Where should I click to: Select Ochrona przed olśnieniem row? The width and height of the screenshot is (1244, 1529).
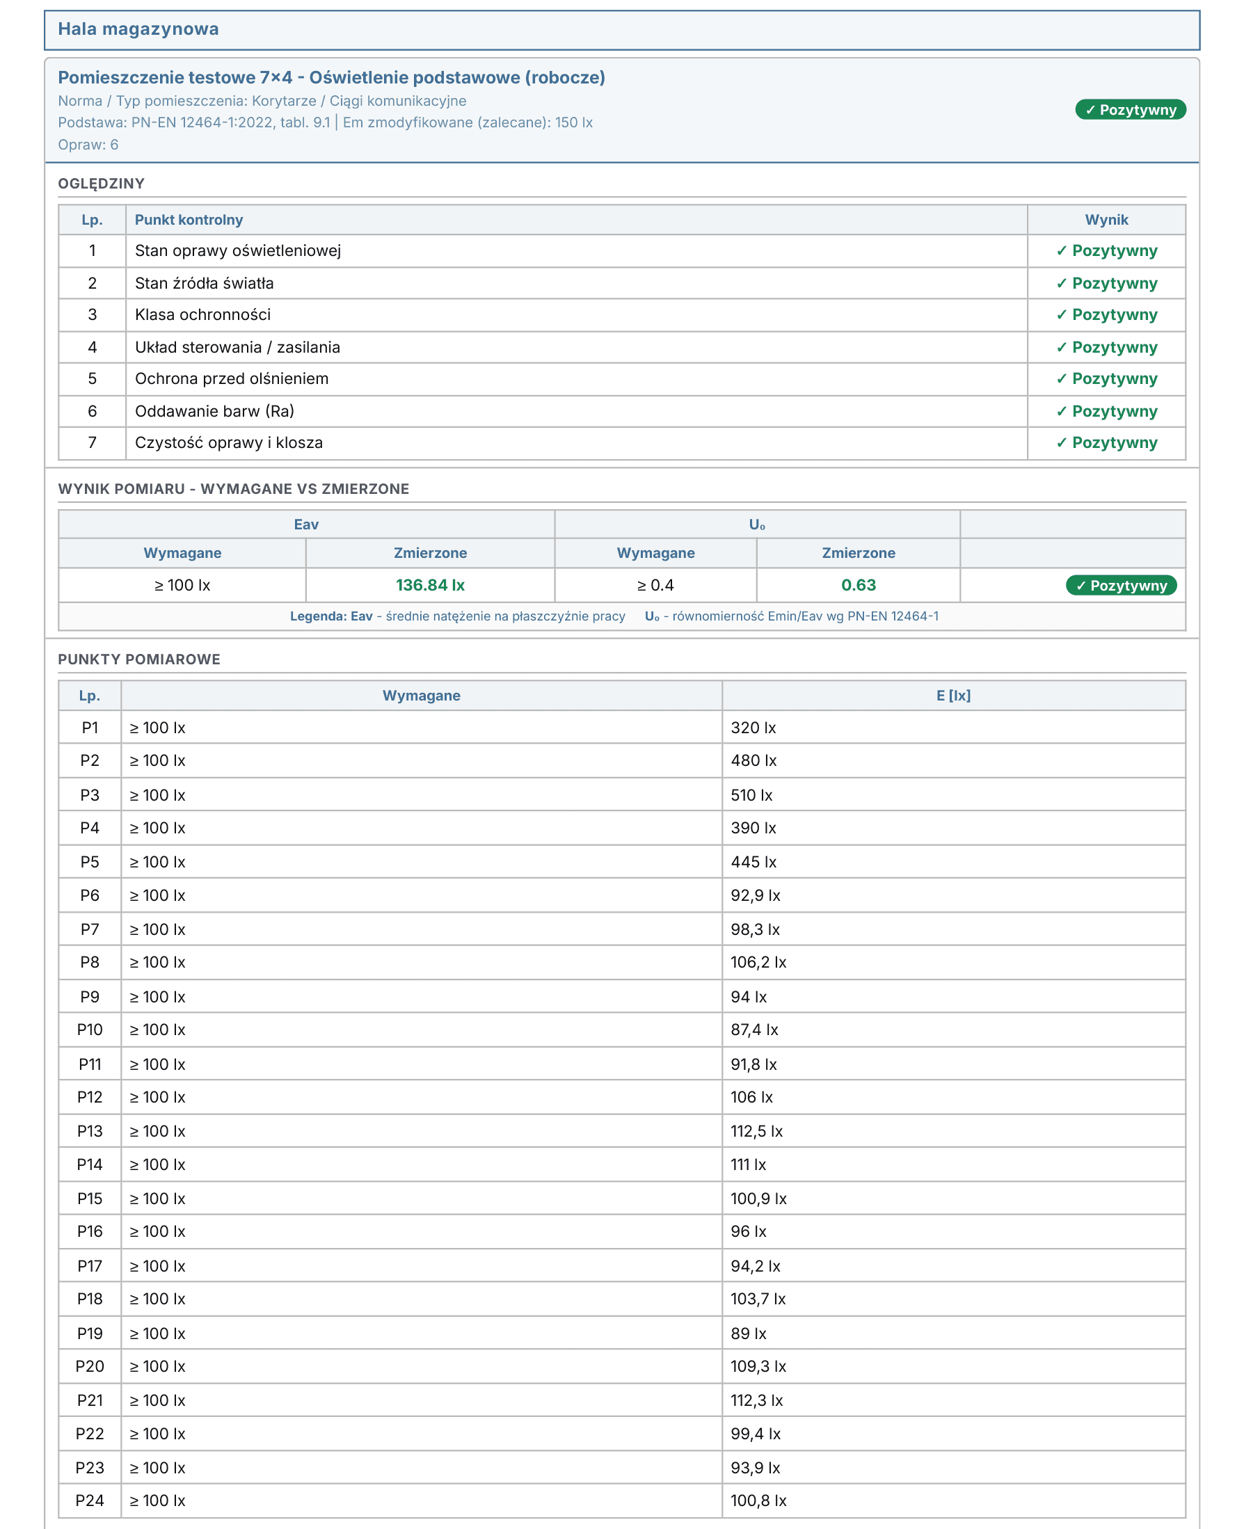621,378
